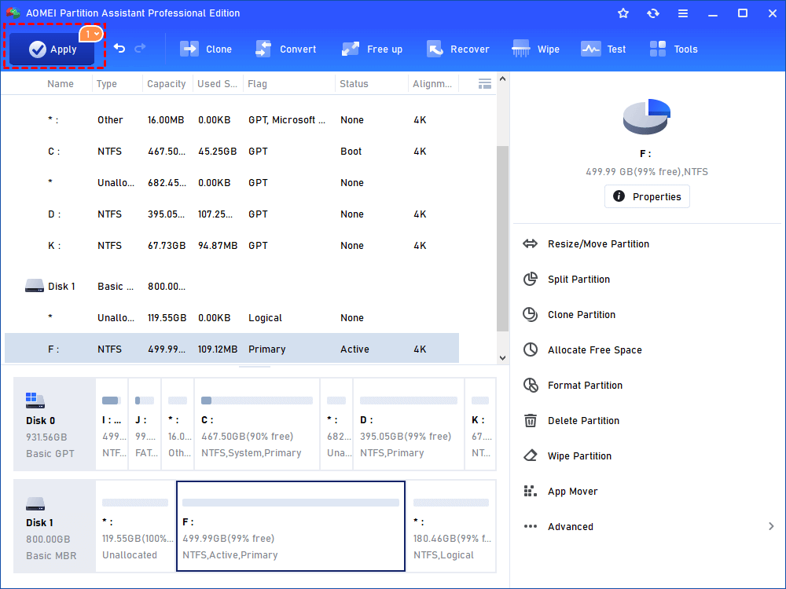Click the Apply button
This screenshot has width=786, height=589.
coord(52,49)
